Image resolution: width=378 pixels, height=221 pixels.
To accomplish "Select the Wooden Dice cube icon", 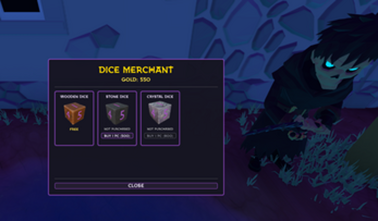I will pos(75,114).
